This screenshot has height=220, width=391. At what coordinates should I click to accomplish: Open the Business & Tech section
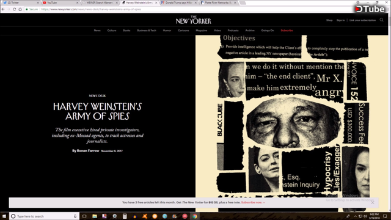[x=147, y=31]
